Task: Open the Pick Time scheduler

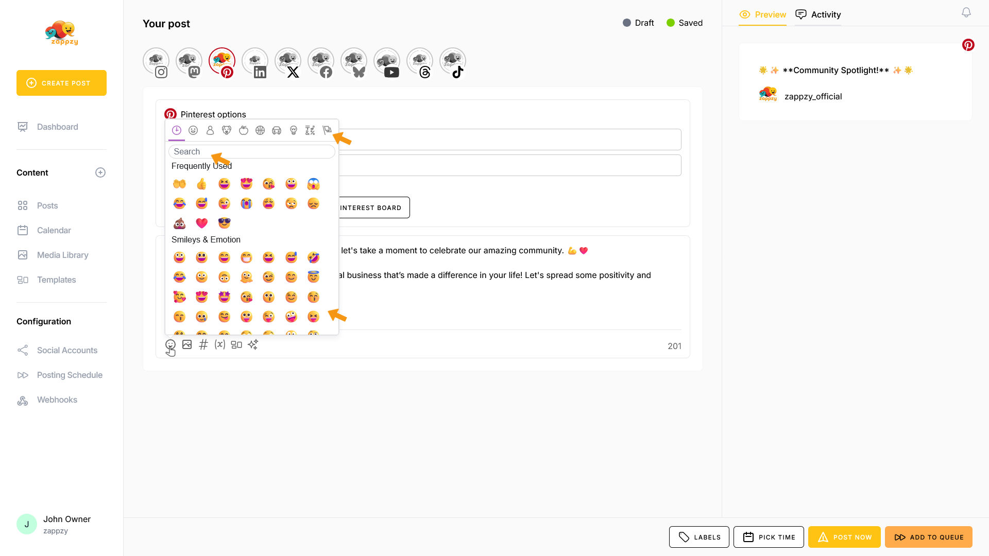Action: click(x=769, y=537)
